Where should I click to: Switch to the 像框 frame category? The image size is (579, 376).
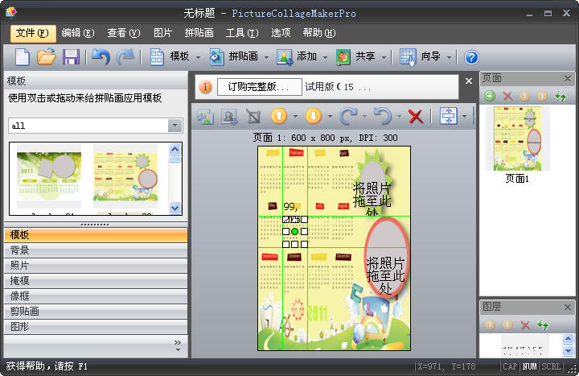(x=96, y=296)
